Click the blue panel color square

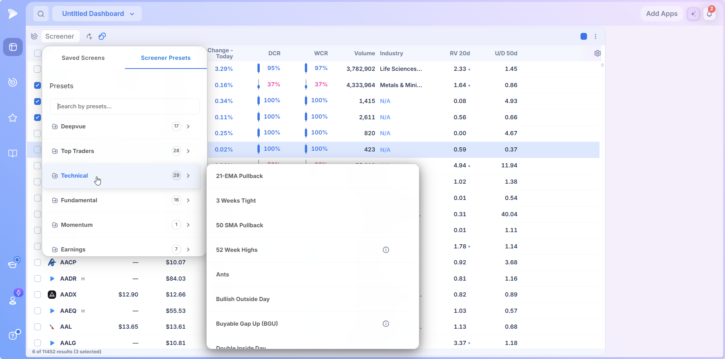[584, 36]
